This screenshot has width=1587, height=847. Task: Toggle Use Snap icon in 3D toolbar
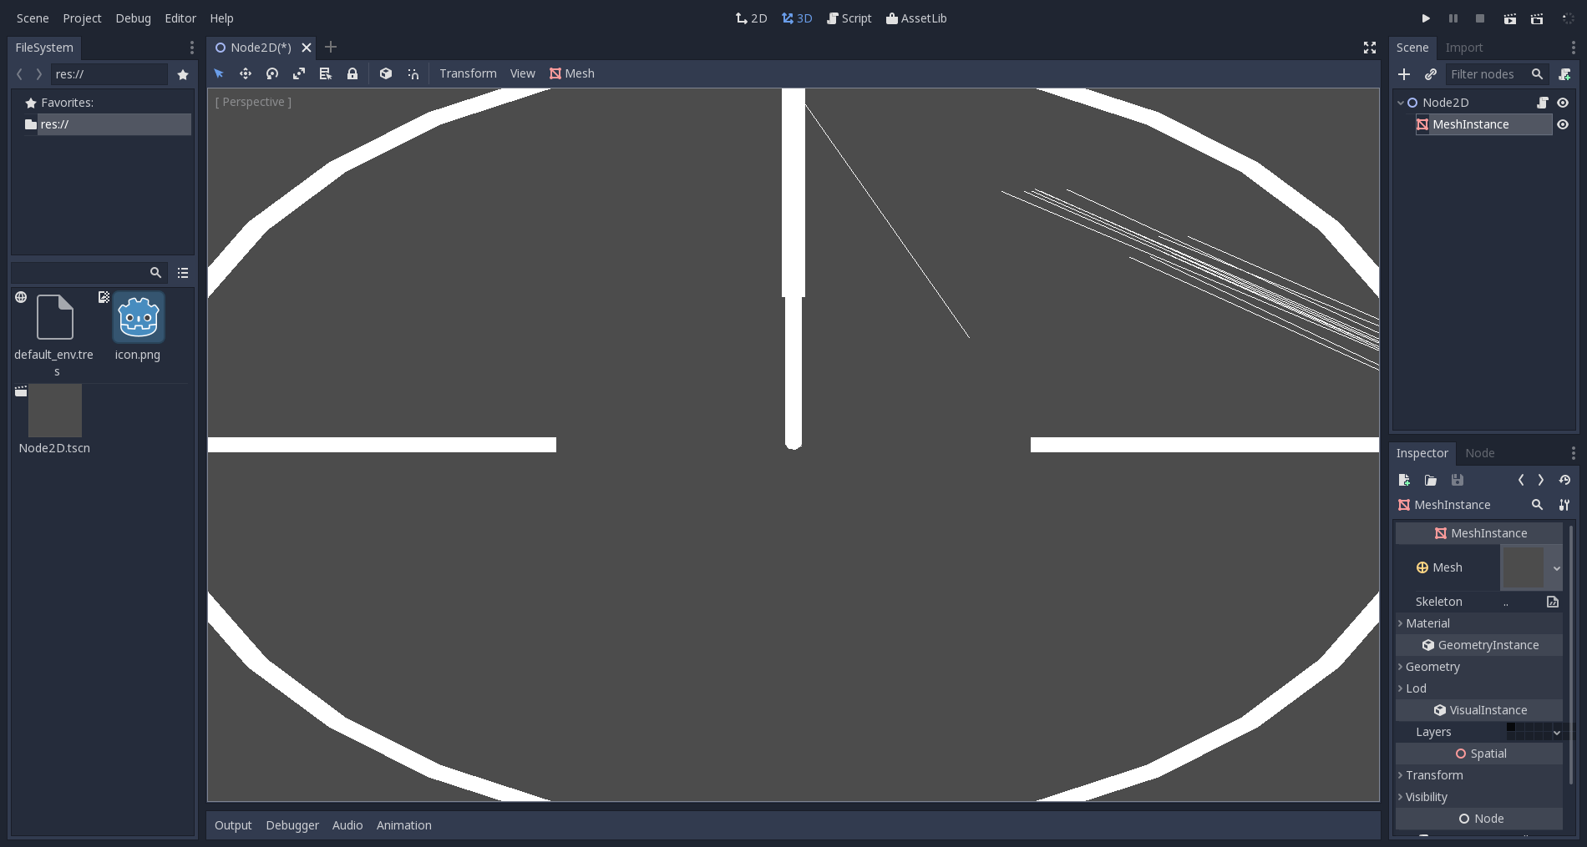point(413,73)
